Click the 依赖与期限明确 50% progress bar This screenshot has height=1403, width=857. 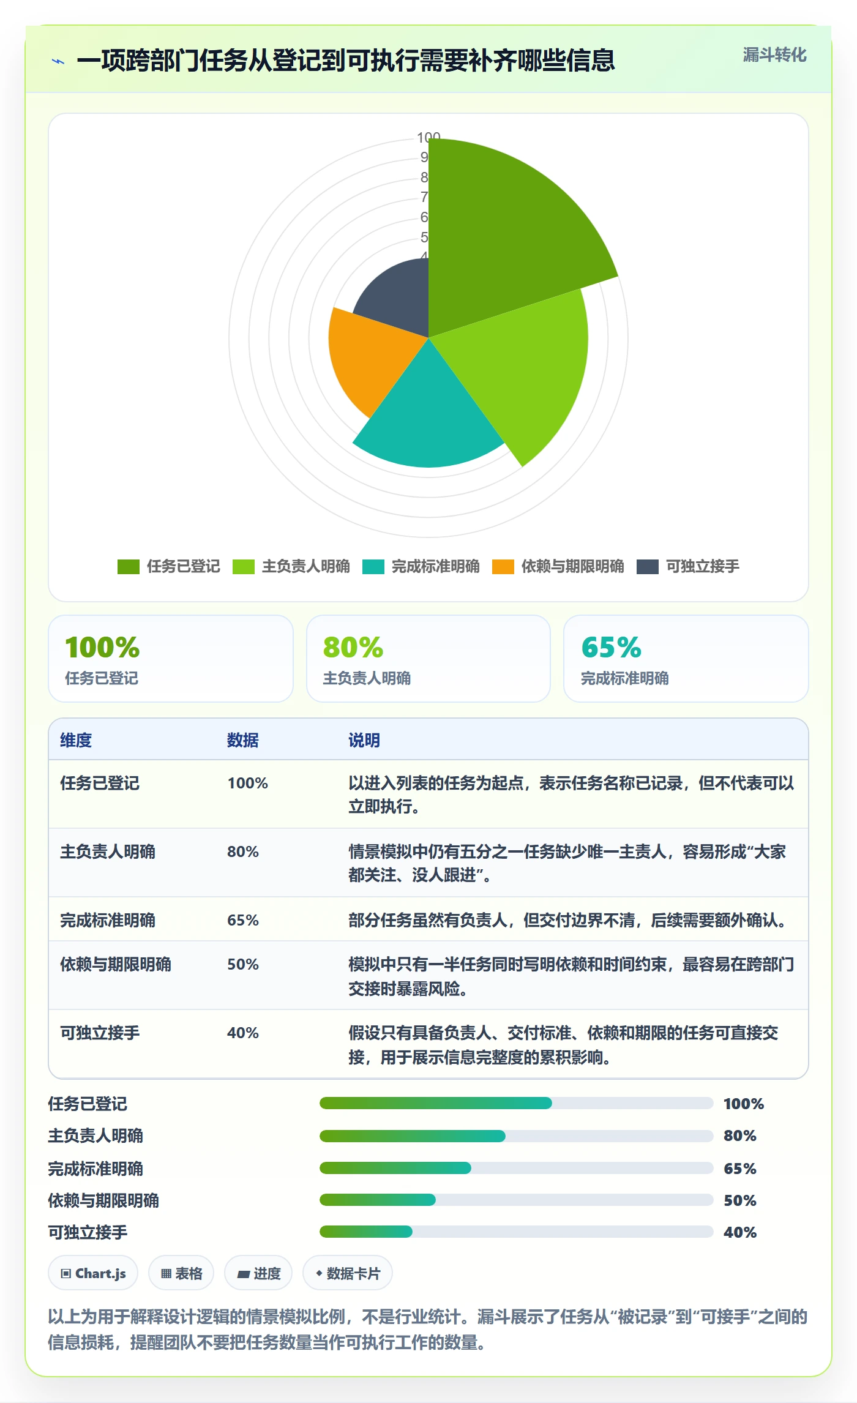point(517,1200)
